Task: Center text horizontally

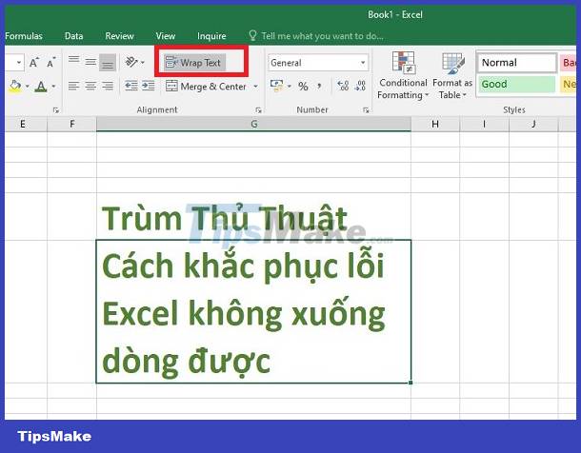Action: pos(90,87)
